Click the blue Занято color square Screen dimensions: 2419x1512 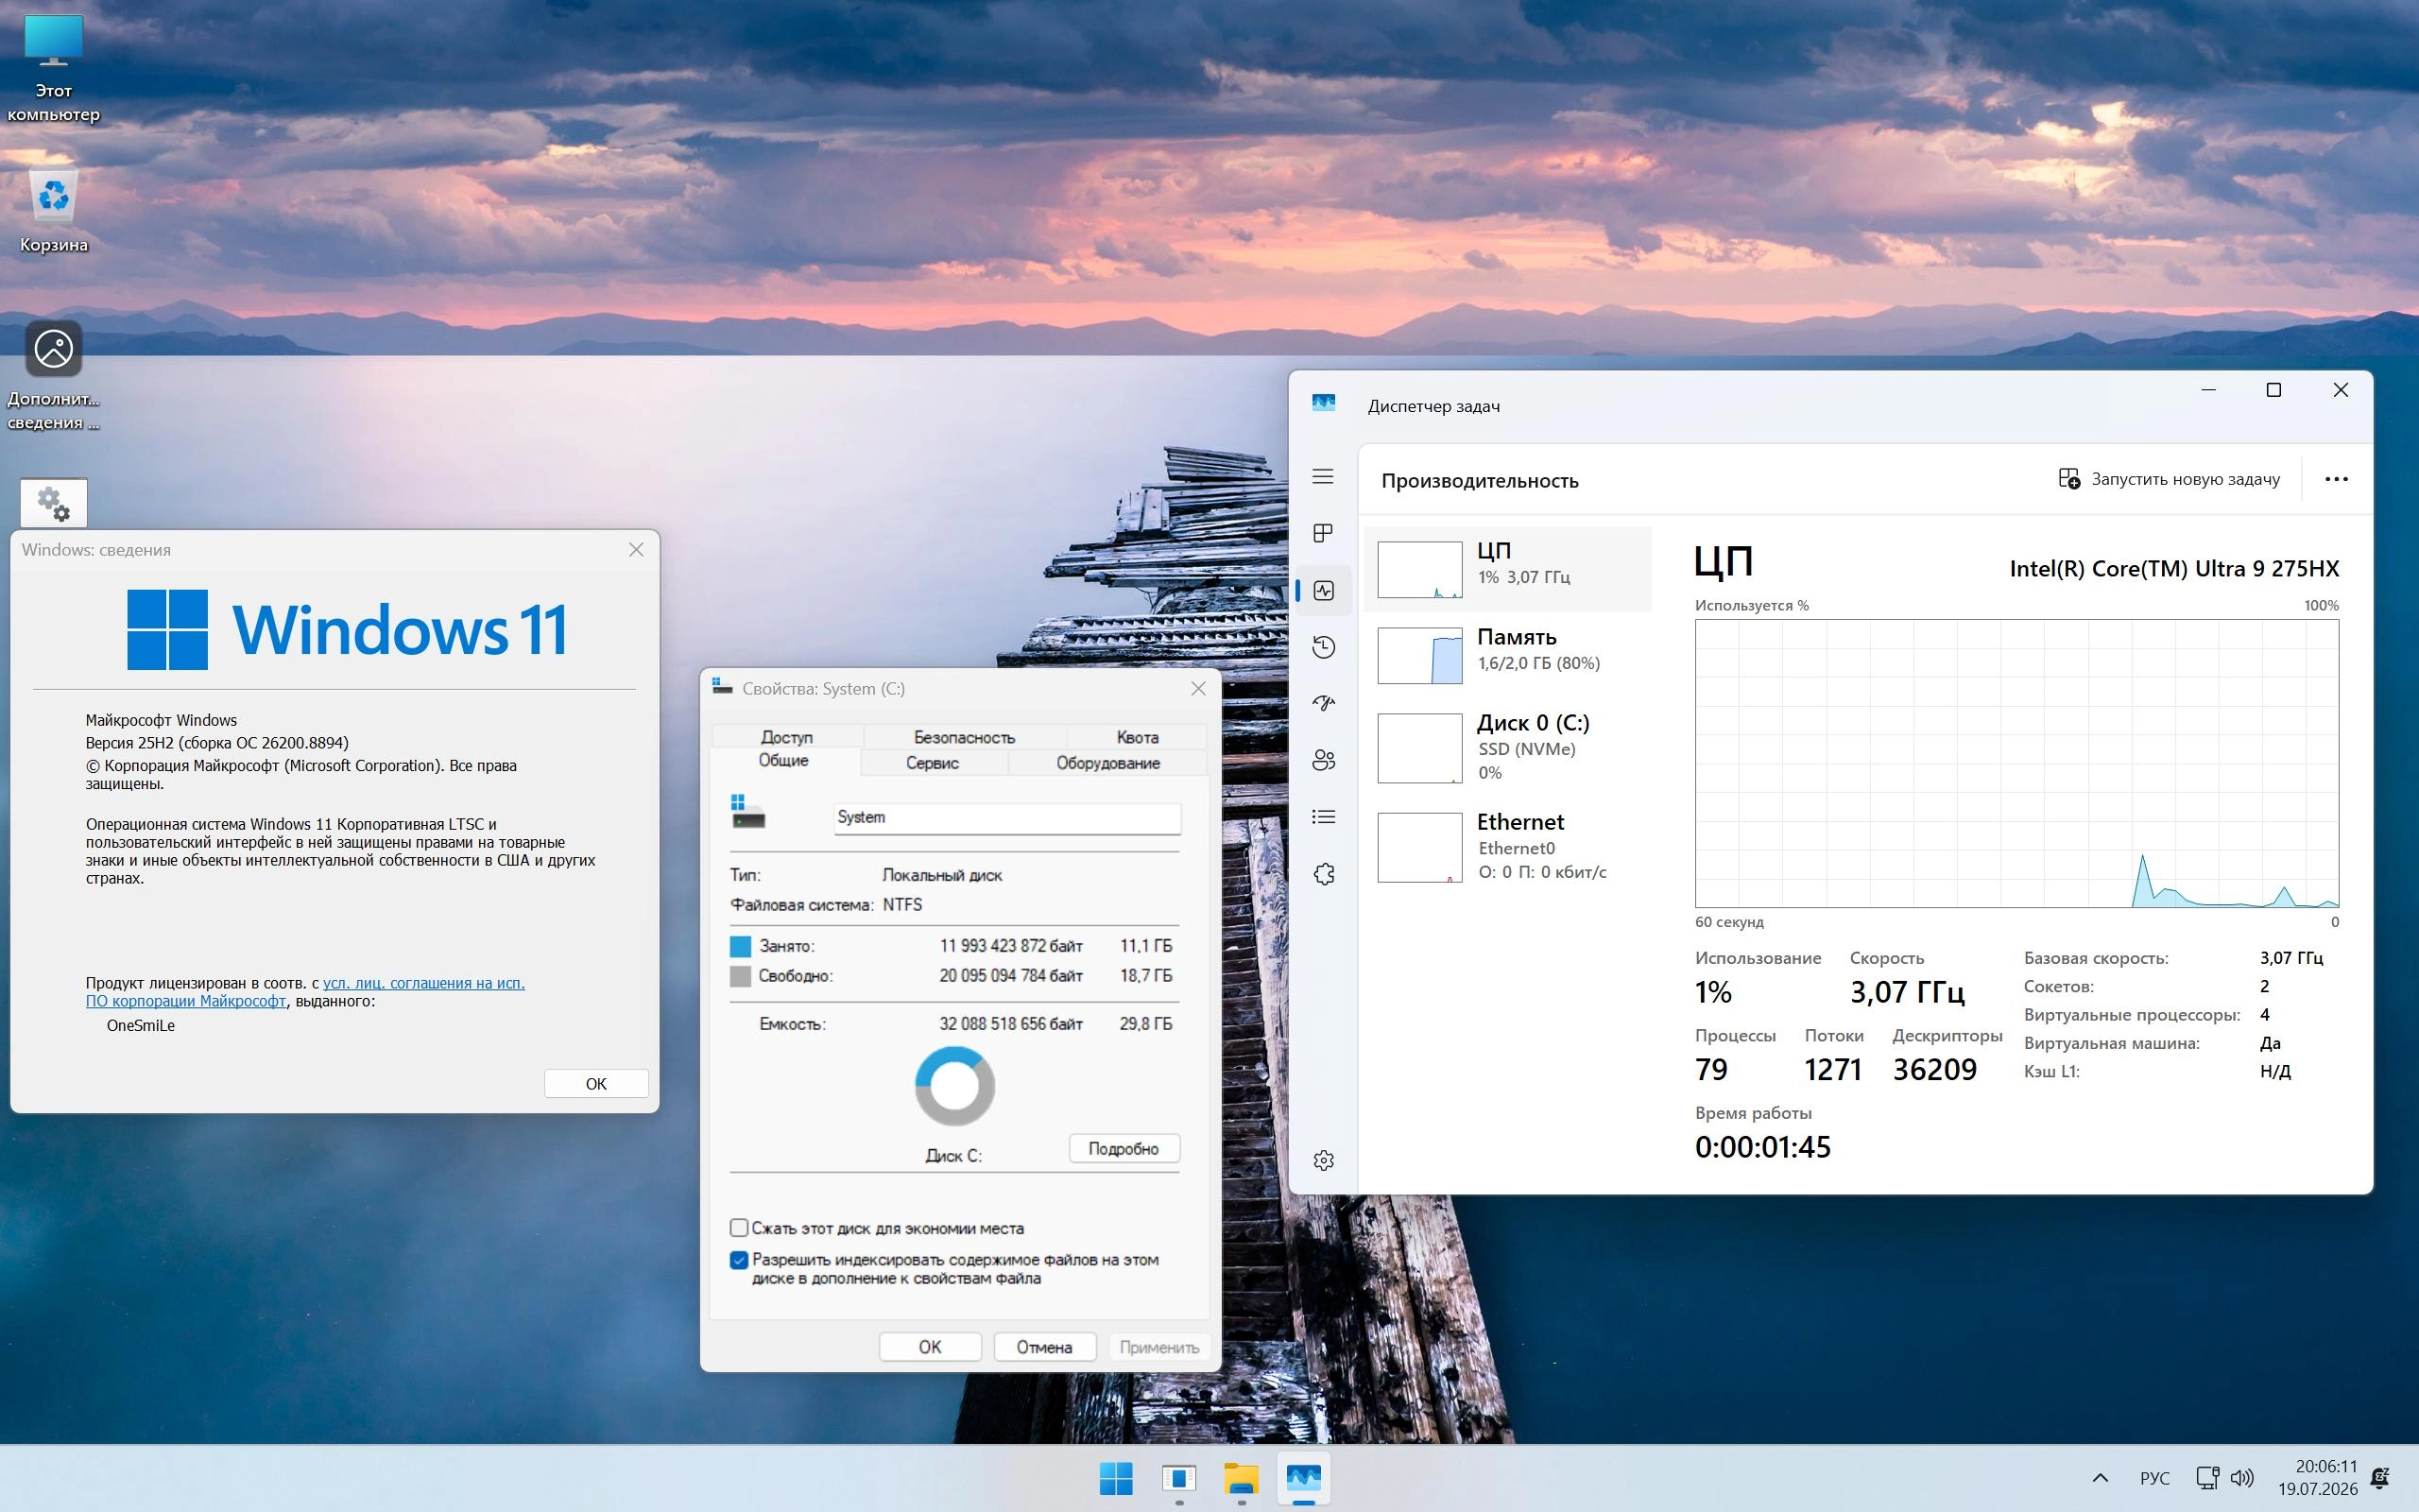pyautogui.click(x=740, y=946)
